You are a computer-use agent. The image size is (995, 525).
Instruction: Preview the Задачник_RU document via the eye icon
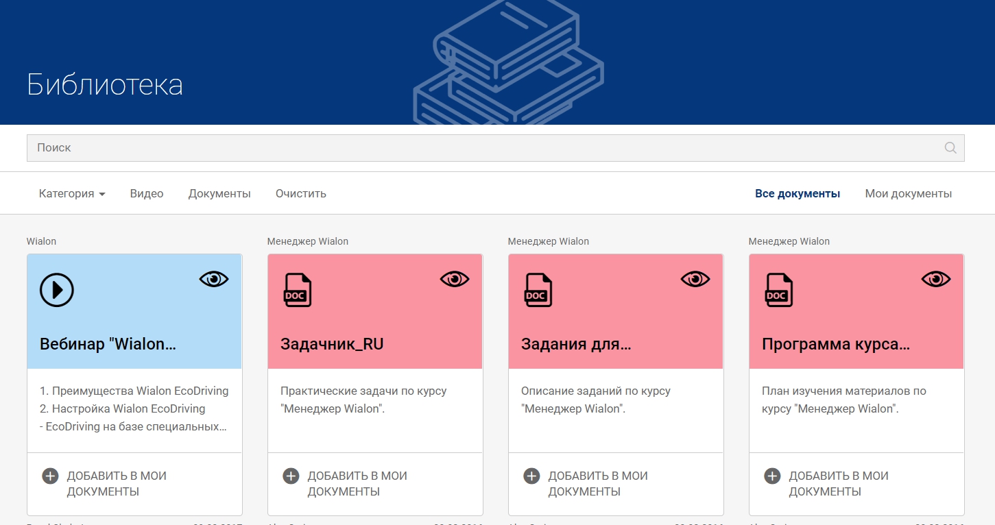click(x=455, y=278)
